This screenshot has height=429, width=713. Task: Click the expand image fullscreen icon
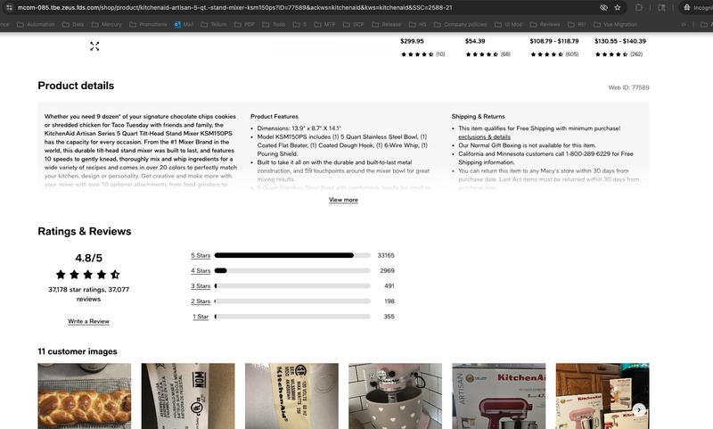coord(94,45)
